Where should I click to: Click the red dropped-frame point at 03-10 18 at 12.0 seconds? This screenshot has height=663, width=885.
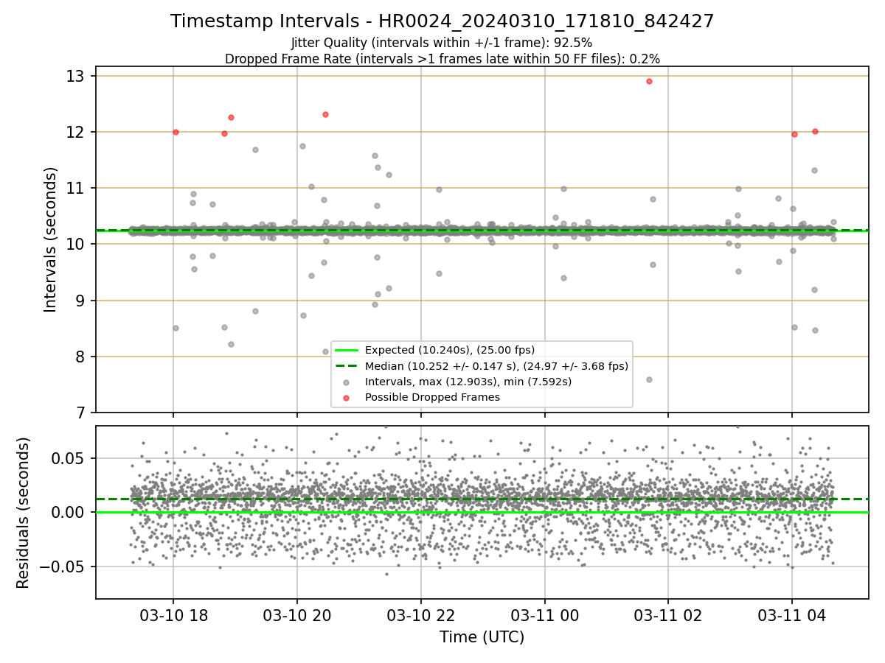[x=176, y=132]
